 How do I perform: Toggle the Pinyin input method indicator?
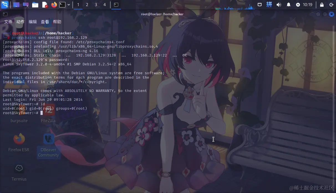[269, 5]
